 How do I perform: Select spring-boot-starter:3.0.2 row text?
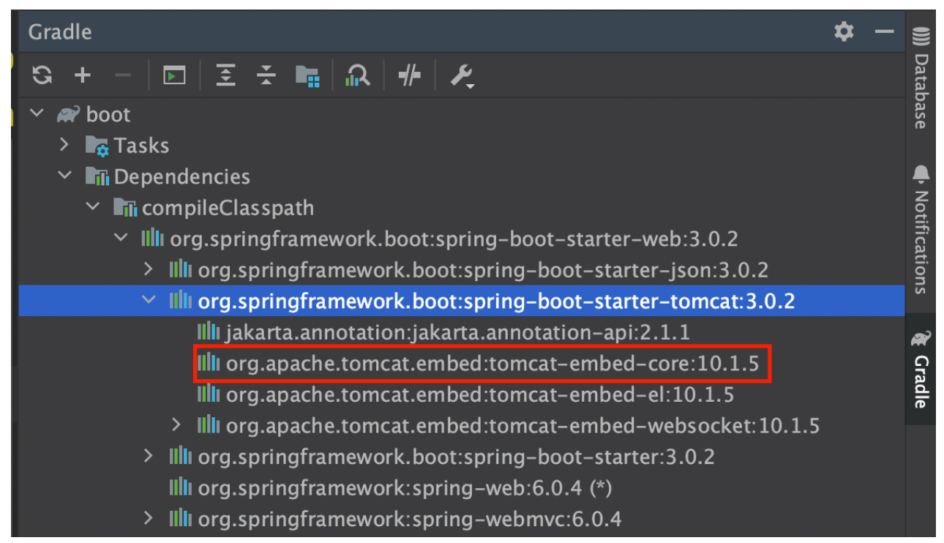[x=456, y=457]
